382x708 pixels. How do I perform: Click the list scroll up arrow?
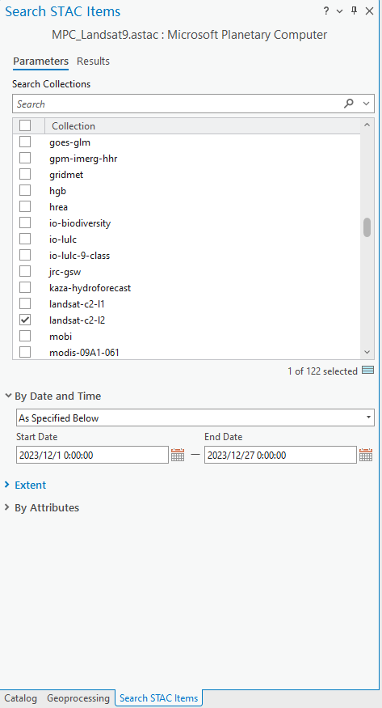(x=367, y=125)
